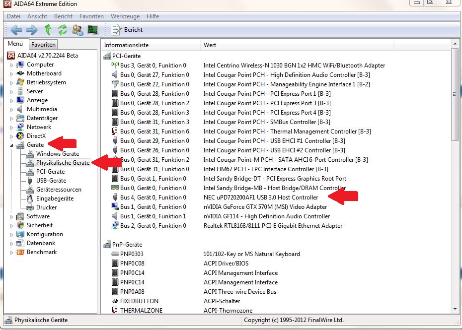Go back with the blue left arrow
462x330 pixels.
(x=16, y=30)
